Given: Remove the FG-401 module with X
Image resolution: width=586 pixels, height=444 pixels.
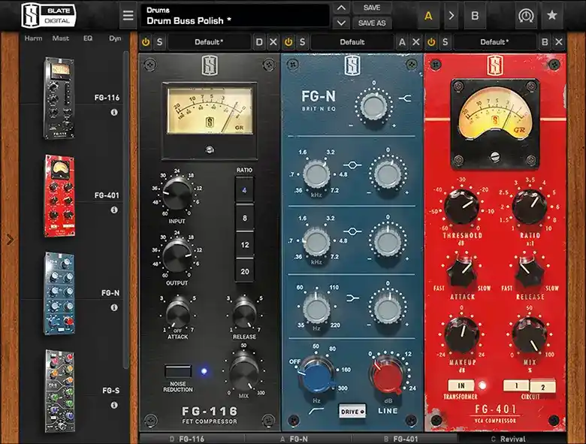Looking at the screenshot, I should pos(559,42).
